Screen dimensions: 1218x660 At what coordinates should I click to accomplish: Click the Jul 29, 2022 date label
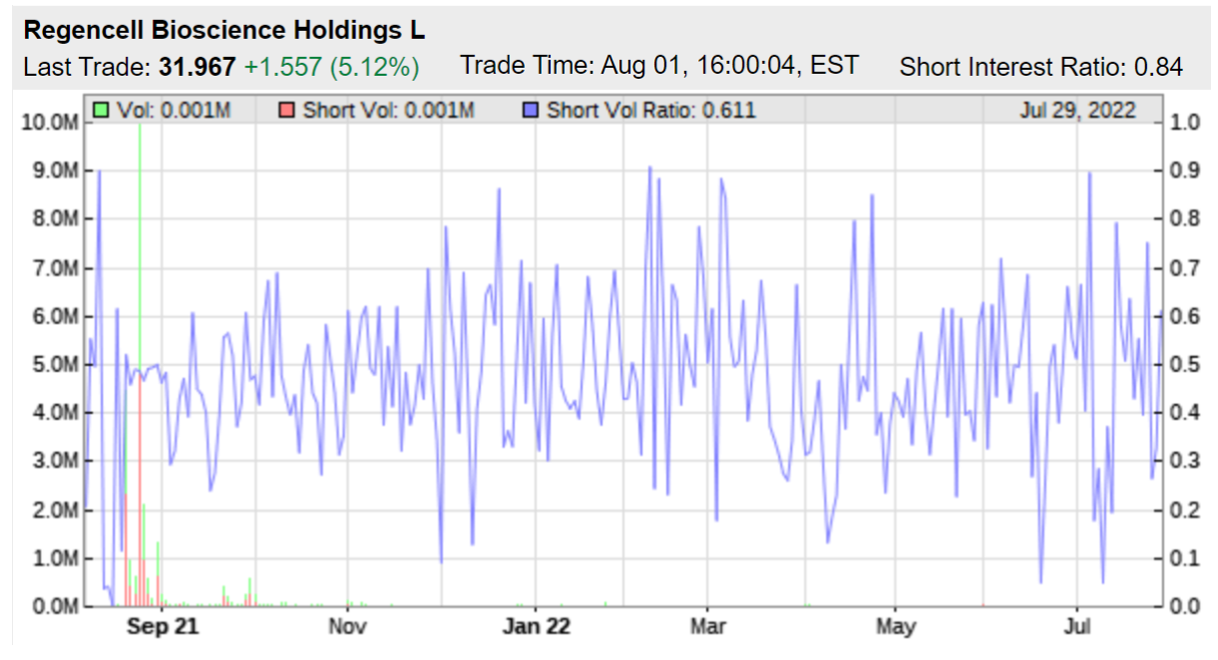coord(1078,110)
